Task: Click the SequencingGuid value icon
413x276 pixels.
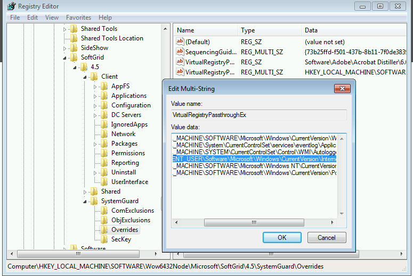Action: point(180,52)
